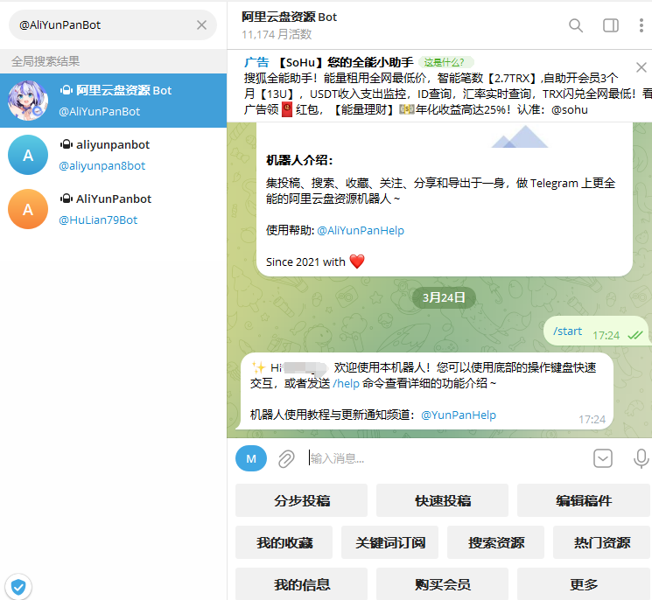This screenshot has height=600, width=652.
Task: Click the search icon in chat header
Action: 576,25
